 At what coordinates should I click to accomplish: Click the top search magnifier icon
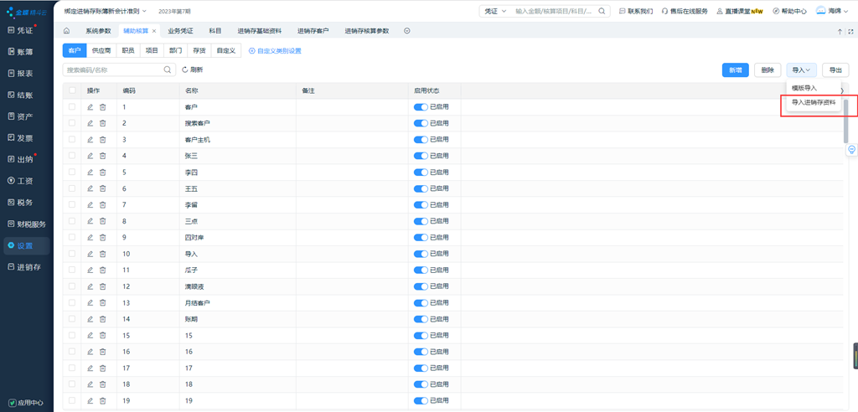pyautogui.click(x=602, y=11)
